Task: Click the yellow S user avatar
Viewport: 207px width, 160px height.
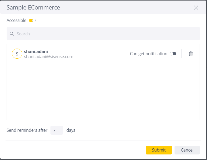Action: click(x=17, y=54)
